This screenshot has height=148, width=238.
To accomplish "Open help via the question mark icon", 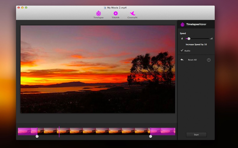I will (x=209, y=60).
